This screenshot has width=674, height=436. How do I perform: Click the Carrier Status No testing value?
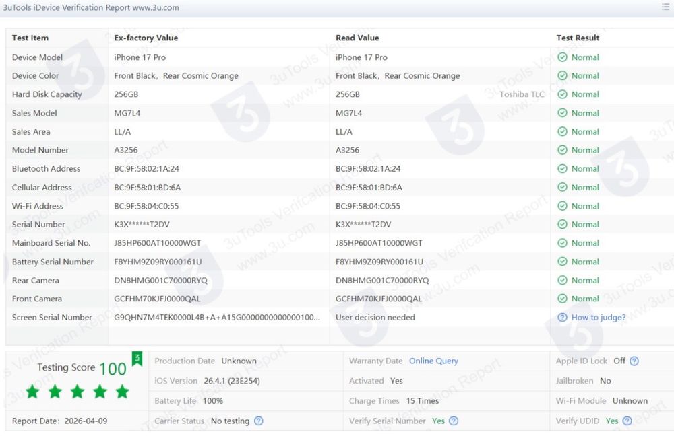pyautogui.click(x=230, y=421)
